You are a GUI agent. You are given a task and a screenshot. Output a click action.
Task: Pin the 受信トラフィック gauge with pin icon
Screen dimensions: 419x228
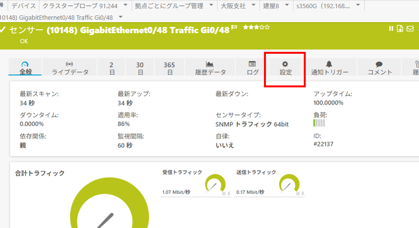(229, 193)
